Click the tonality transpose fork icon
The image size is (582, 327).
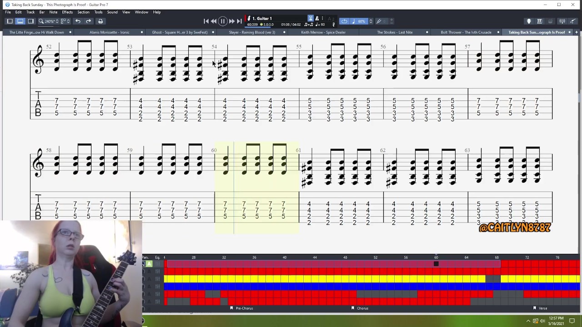click(x=379, y=21)
